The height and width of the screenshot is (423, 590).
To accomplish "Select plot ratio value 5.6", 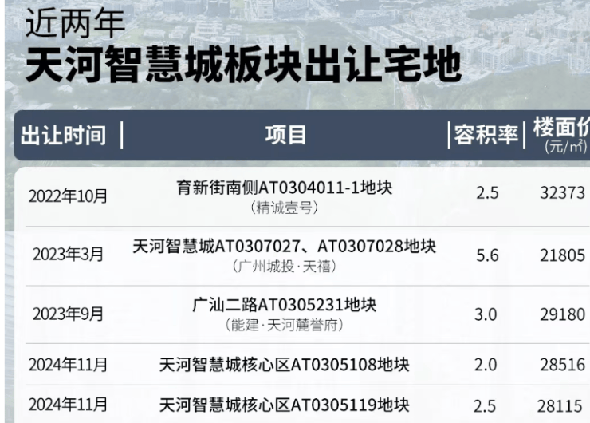I will [x=487, y=255].
